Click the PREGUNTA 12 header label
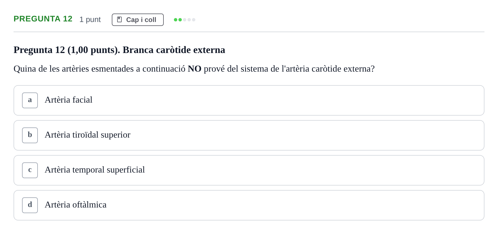 (x=43, y=19)
